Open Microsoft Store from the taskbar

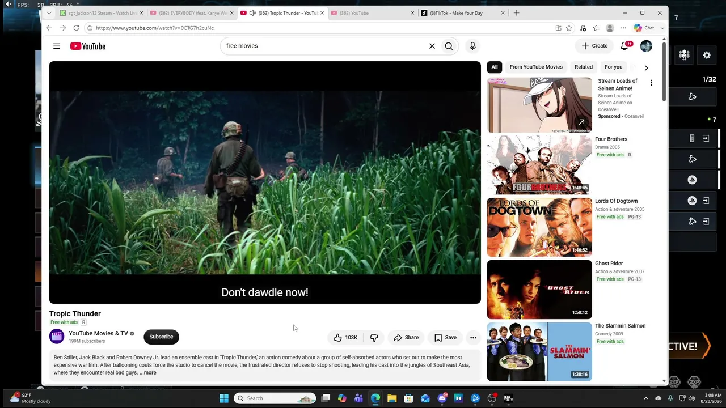click(x=408, y=398)
